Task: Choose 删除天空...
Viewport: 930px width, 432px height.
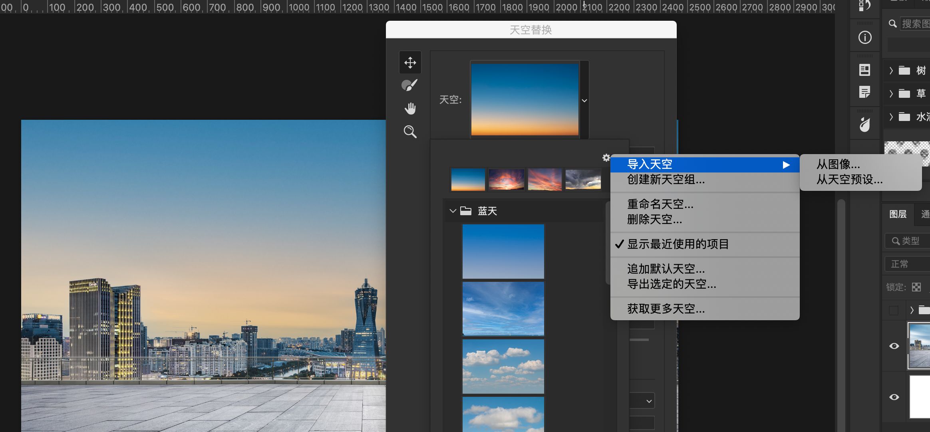Action: point(705,219)
